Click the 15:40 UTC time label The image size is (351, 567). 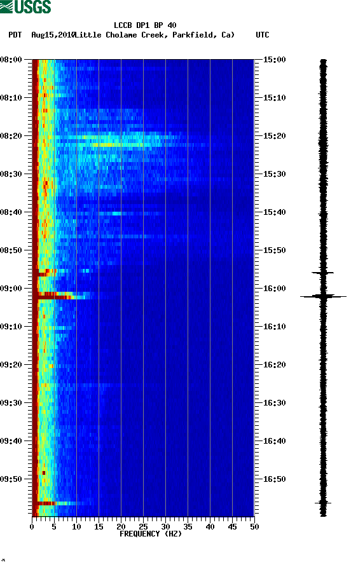pos(274,212)
